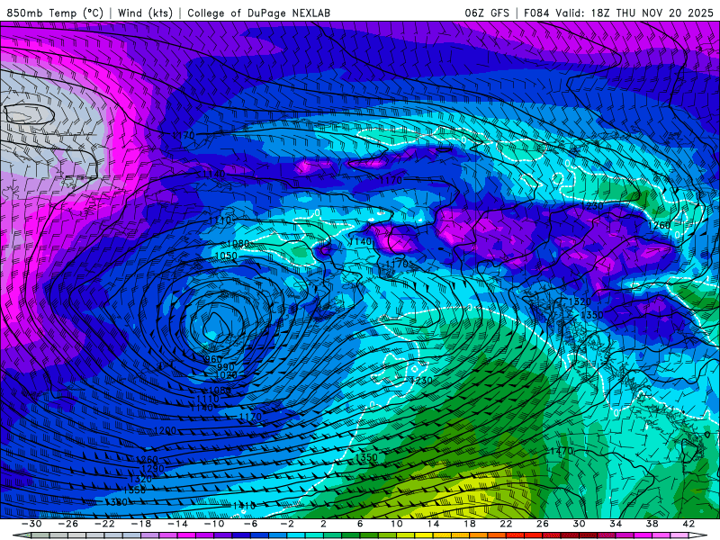Click the '850mb Temp (°C)' title text
This screenshot has height=540, width=720.
click(55, 13)
